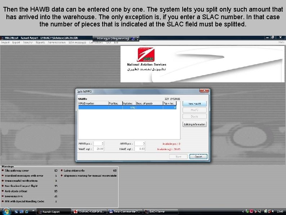Click the Store button
The width and height of the screenshot is (286, 215).
tap(178, 156)
